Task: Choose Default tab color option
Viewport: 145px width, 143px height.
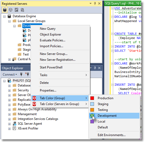Action: 114,127
